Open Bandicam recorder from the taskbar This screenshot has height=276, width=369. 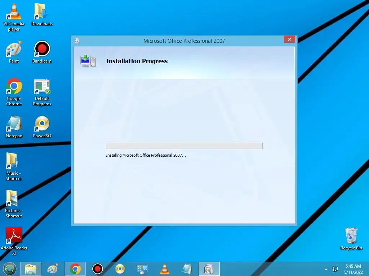[x=97, y=269]
